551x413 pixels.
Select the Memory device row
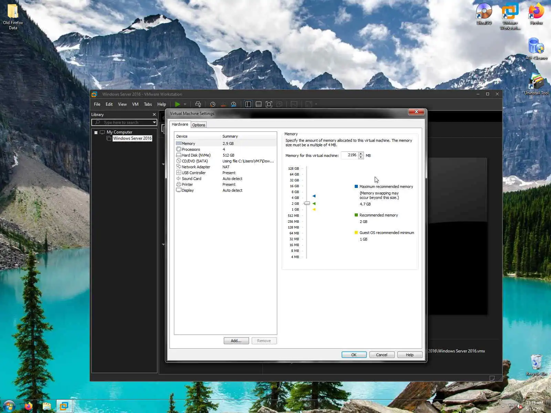coord(226,144)
